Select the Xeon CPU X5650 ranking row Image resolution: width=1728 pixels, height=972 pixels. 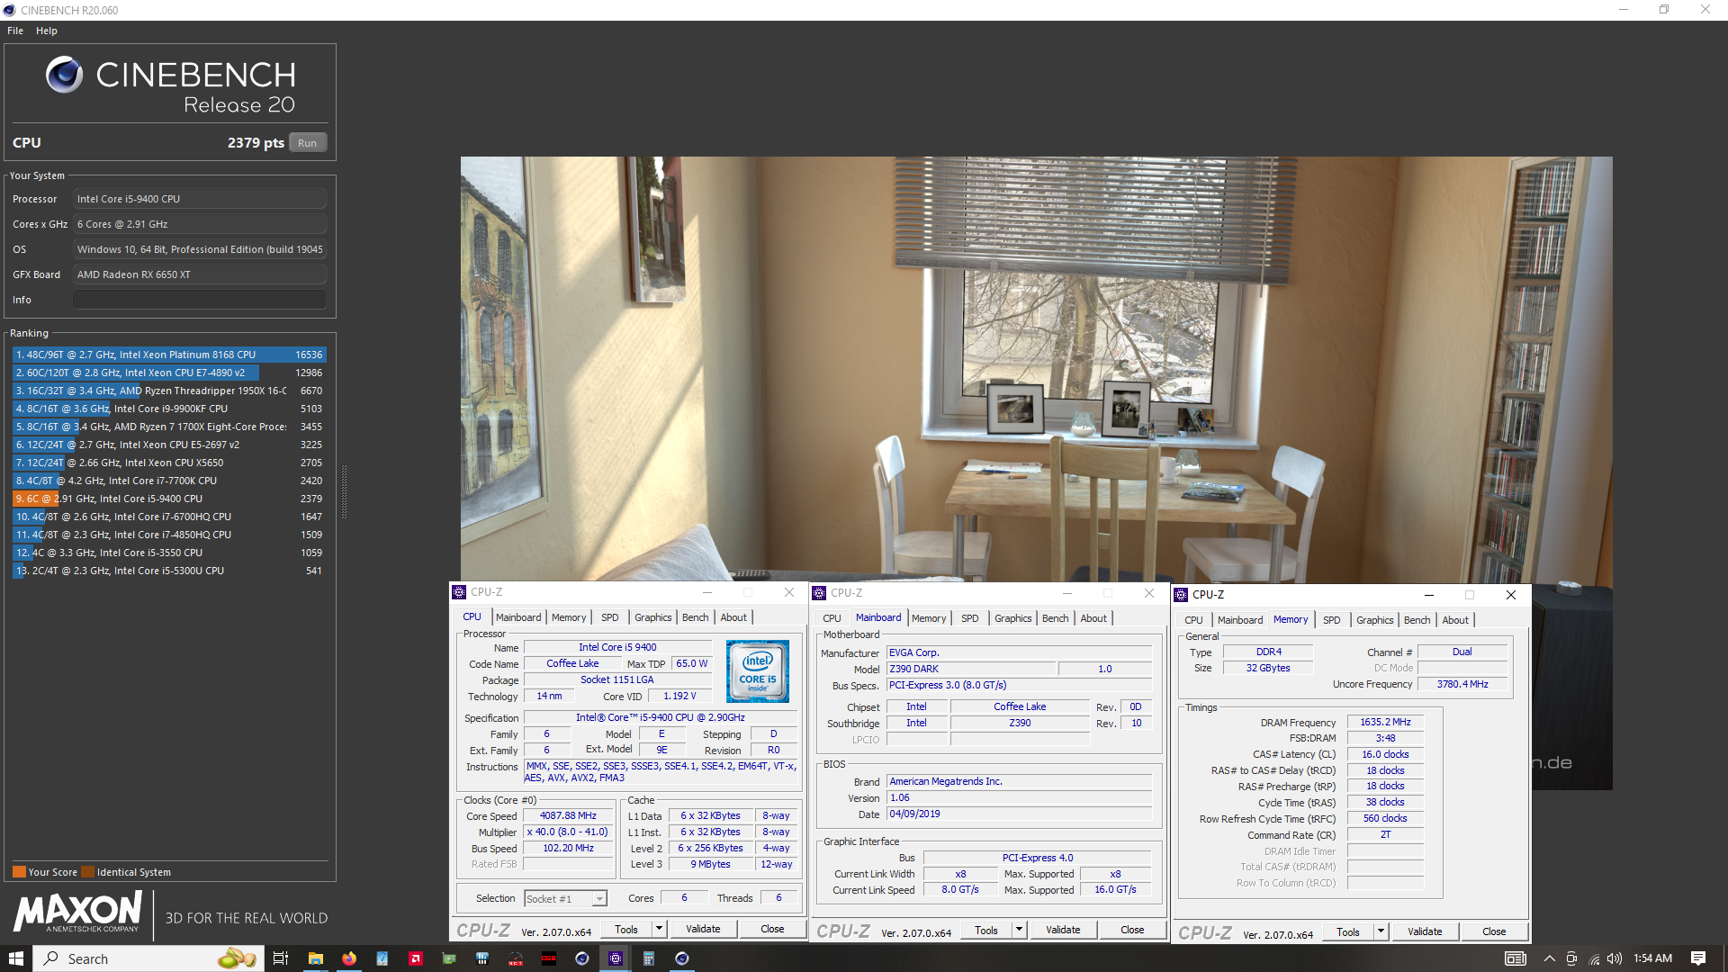point(169,463)
